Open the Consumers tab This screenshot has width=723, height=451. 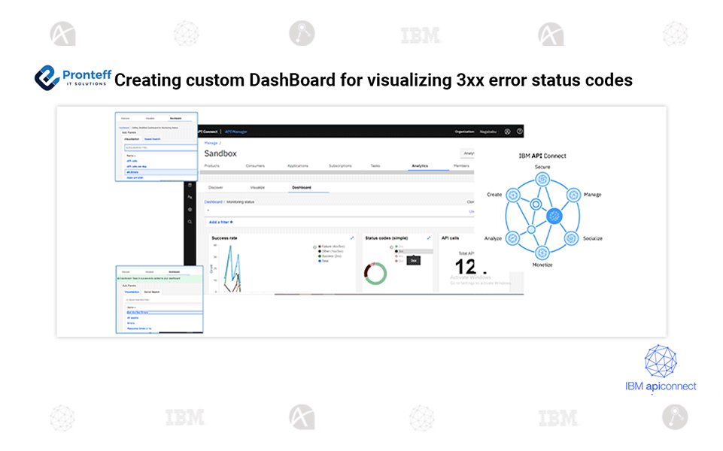pyautogui.click(x=255, y=165)
